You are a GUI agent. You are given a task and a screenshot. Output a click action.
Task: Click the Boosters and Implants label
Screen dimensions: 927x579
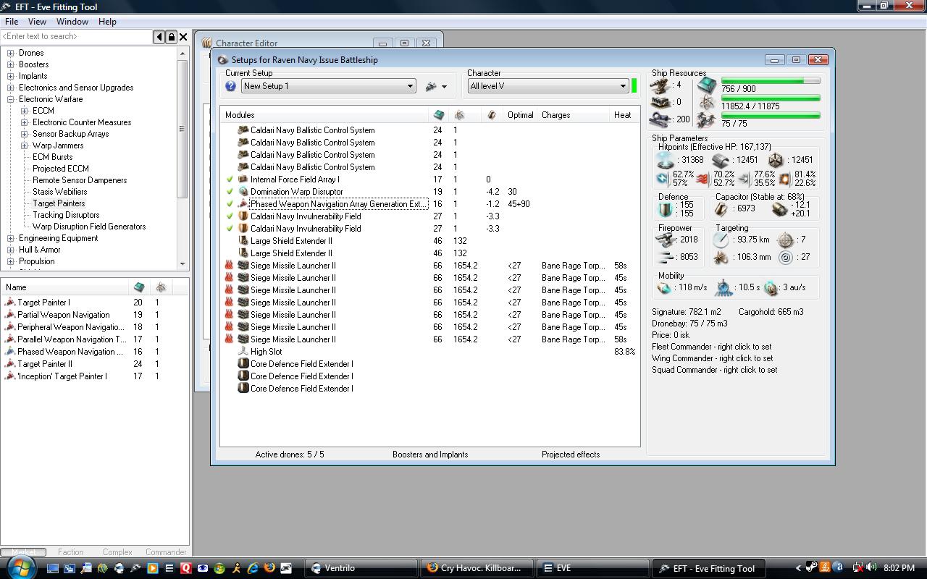tap(430, 455)
